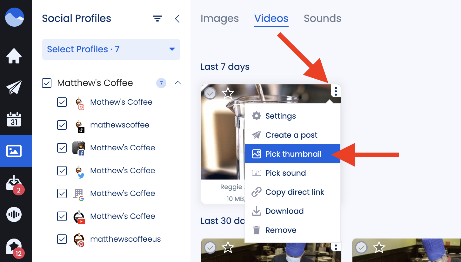
Task: Open the three-dot menu on the Last 7 days video
Action: coord(336,91)
